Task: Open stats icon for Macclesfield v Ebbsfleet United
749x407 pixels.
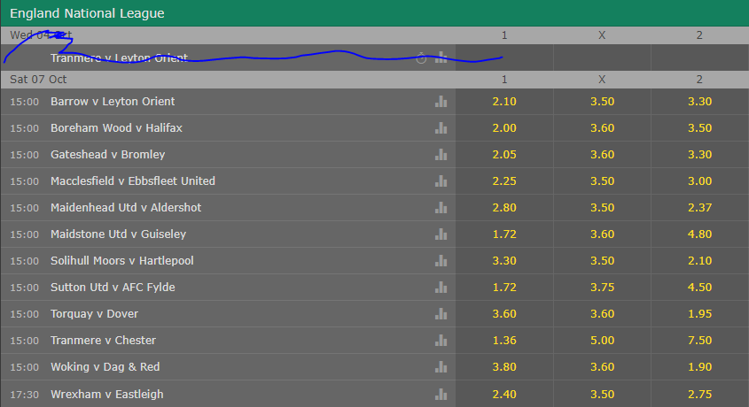Action: [x=441, y=181]
